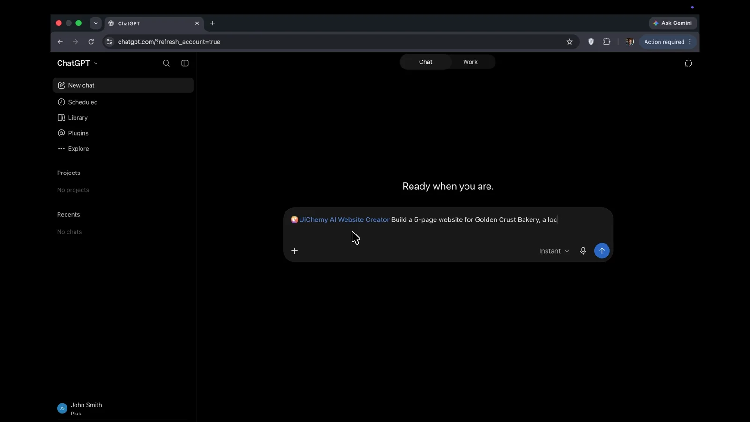This screenshot has height=422, width=750.
Task: Expand the Instant mode dropdown
Action: 554,251
